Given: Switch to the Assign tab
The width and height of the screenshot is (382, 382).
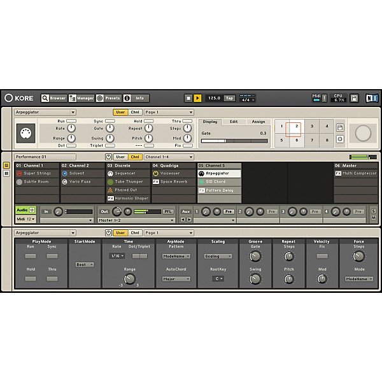Looking at the screenshot, I should 258,122.
